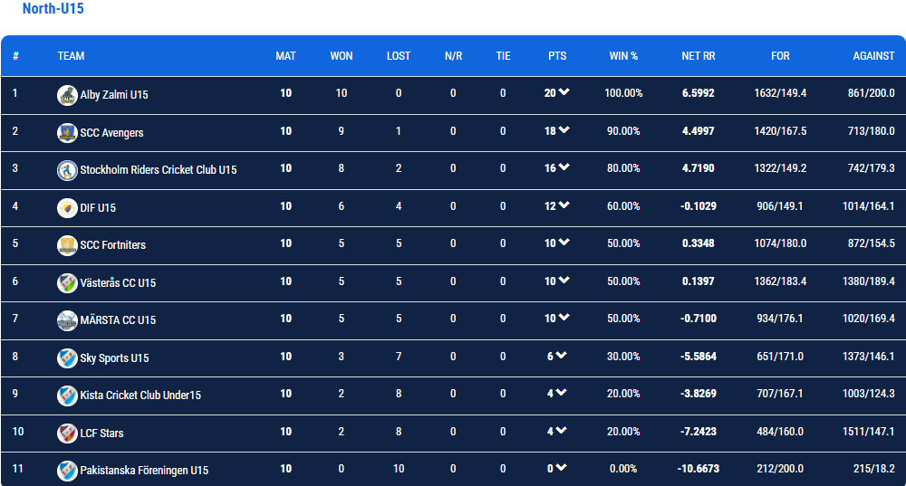Click the Sky Sports U15 team logo
Screen dimensions: 906x486
coord(67,357)
